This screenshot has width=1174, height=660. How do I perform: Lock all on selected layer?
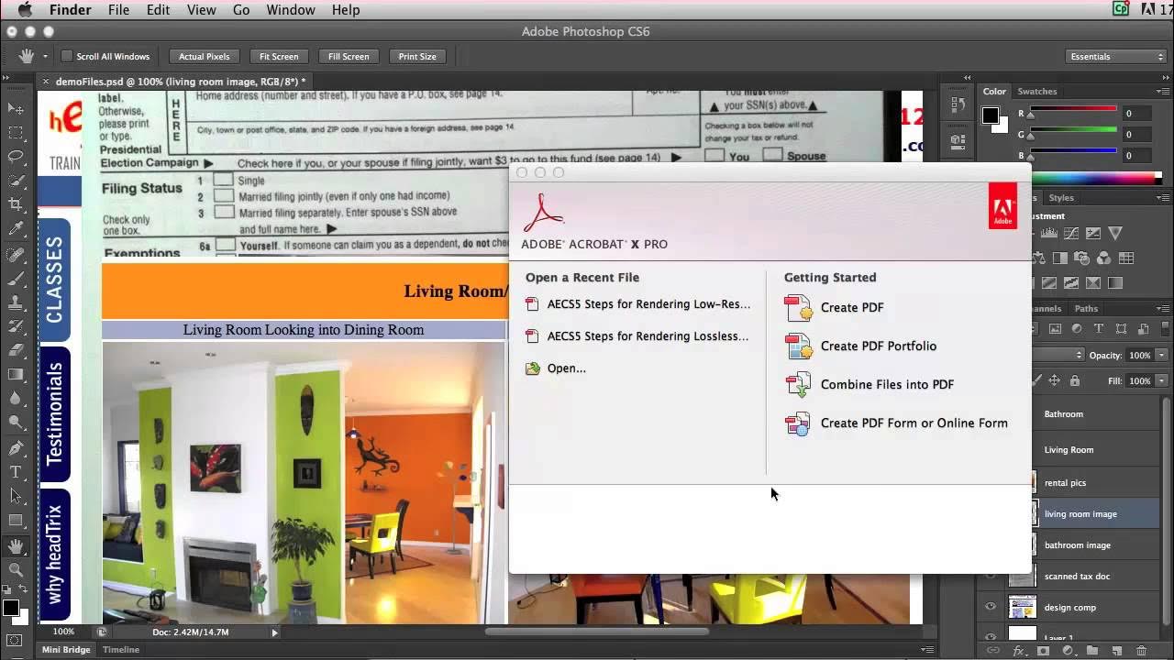[x=1075, y=380]
